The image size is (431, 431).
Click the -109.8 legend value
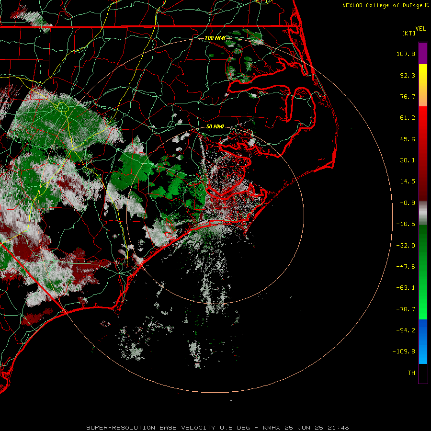404,352
